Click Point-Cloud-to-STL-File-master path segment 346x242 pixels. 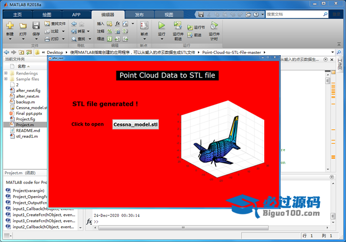[232, 52]
